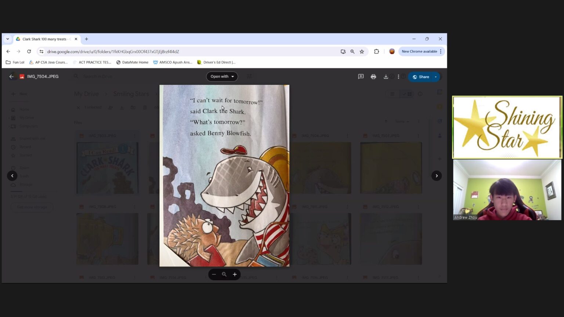Viewport: 564px width, 317px height.
Task: Add a comment to the image
Action: point(361,77)
